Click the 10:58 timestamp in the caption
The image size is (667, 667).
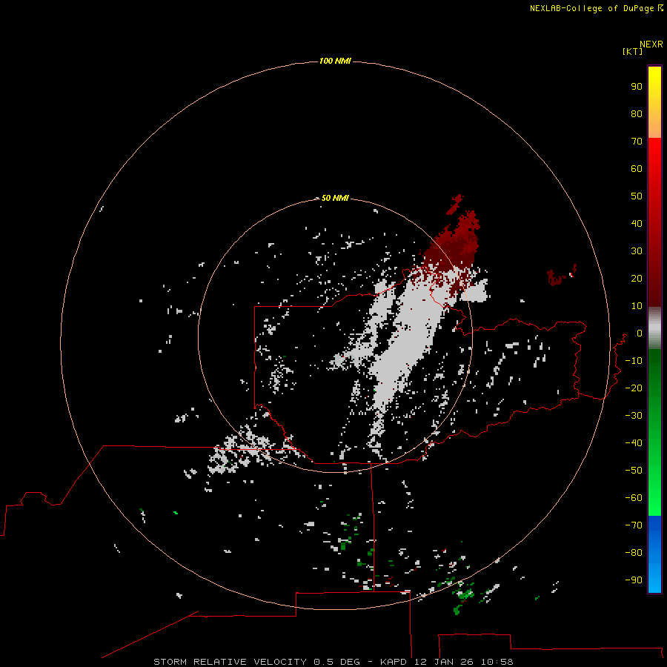coord(497,662)
